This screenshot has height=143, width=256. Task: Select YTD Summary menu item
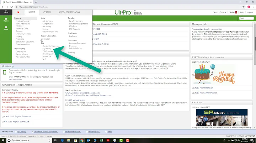tap(48, 51)
